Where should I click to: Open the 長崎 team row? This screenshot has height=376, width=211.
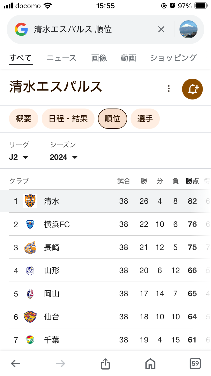tap(52, 247)
